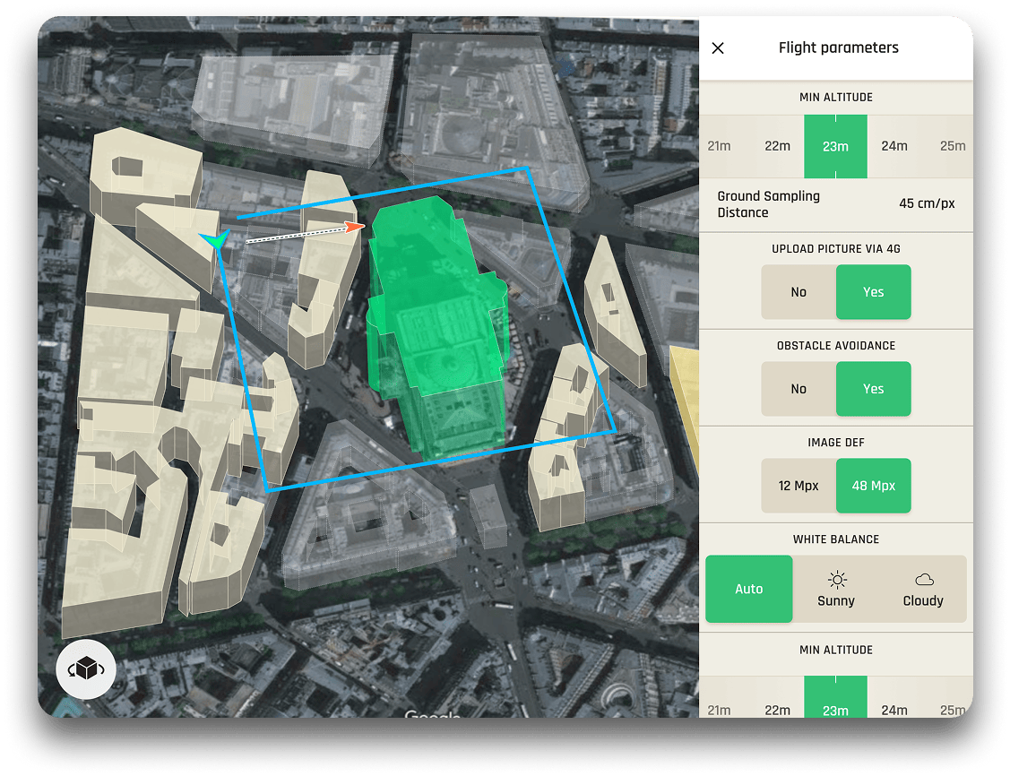Select the Cloudy white balance icon
Viewport: 1010px width, 776px height.
(923, 580)
